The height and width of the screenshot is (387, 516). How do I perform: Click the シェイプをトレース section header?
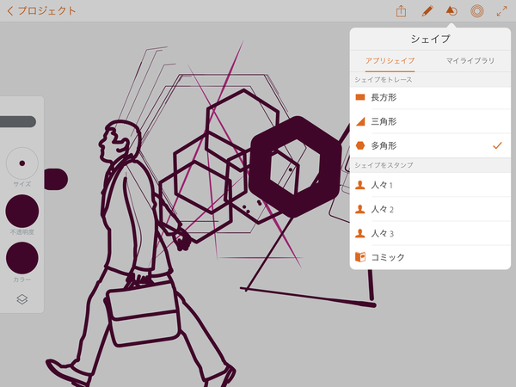coord(430,80)
